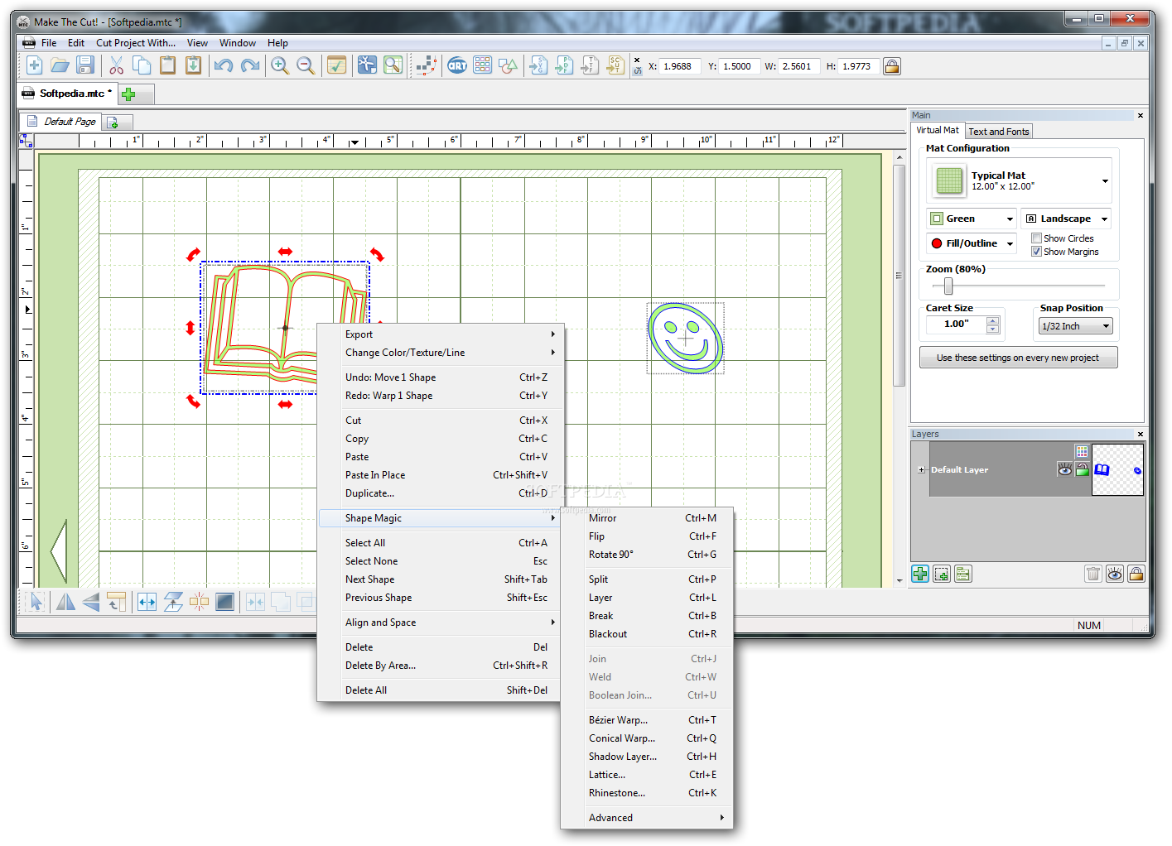The width and height of the screenshot is (1172, 846).
Task: Expand the Advanced submenu
Action: pos(647,818)
